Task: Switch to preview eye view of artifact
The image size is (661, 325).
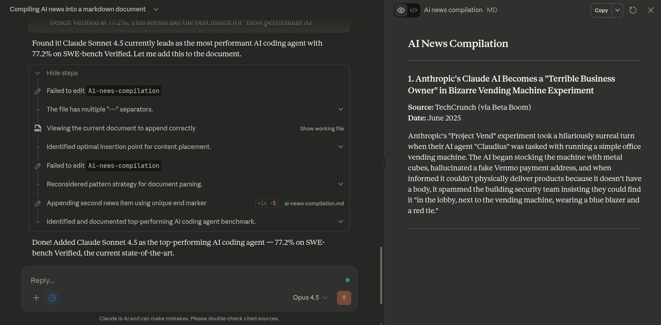Action: pyautogui.click(x=401, y=10)
